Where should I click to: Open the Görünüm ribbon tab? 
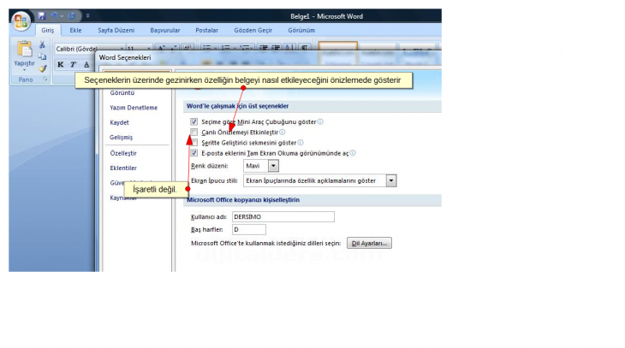click(301, 30)
